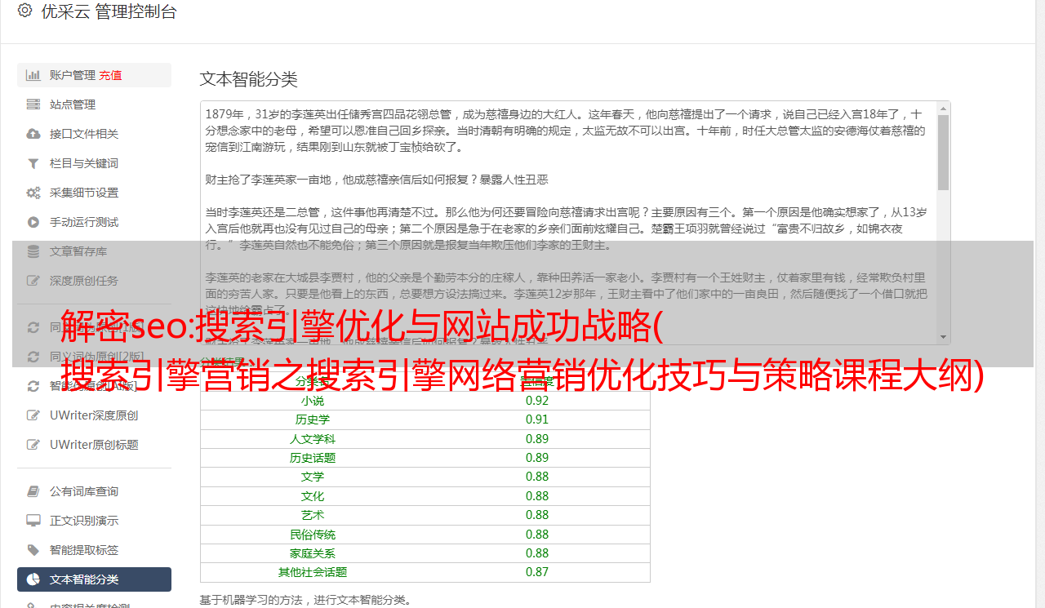1045x608 pixels.
Task: Click the pencil icon beside UWriter深度原创
Action: (x=33, y=415)
